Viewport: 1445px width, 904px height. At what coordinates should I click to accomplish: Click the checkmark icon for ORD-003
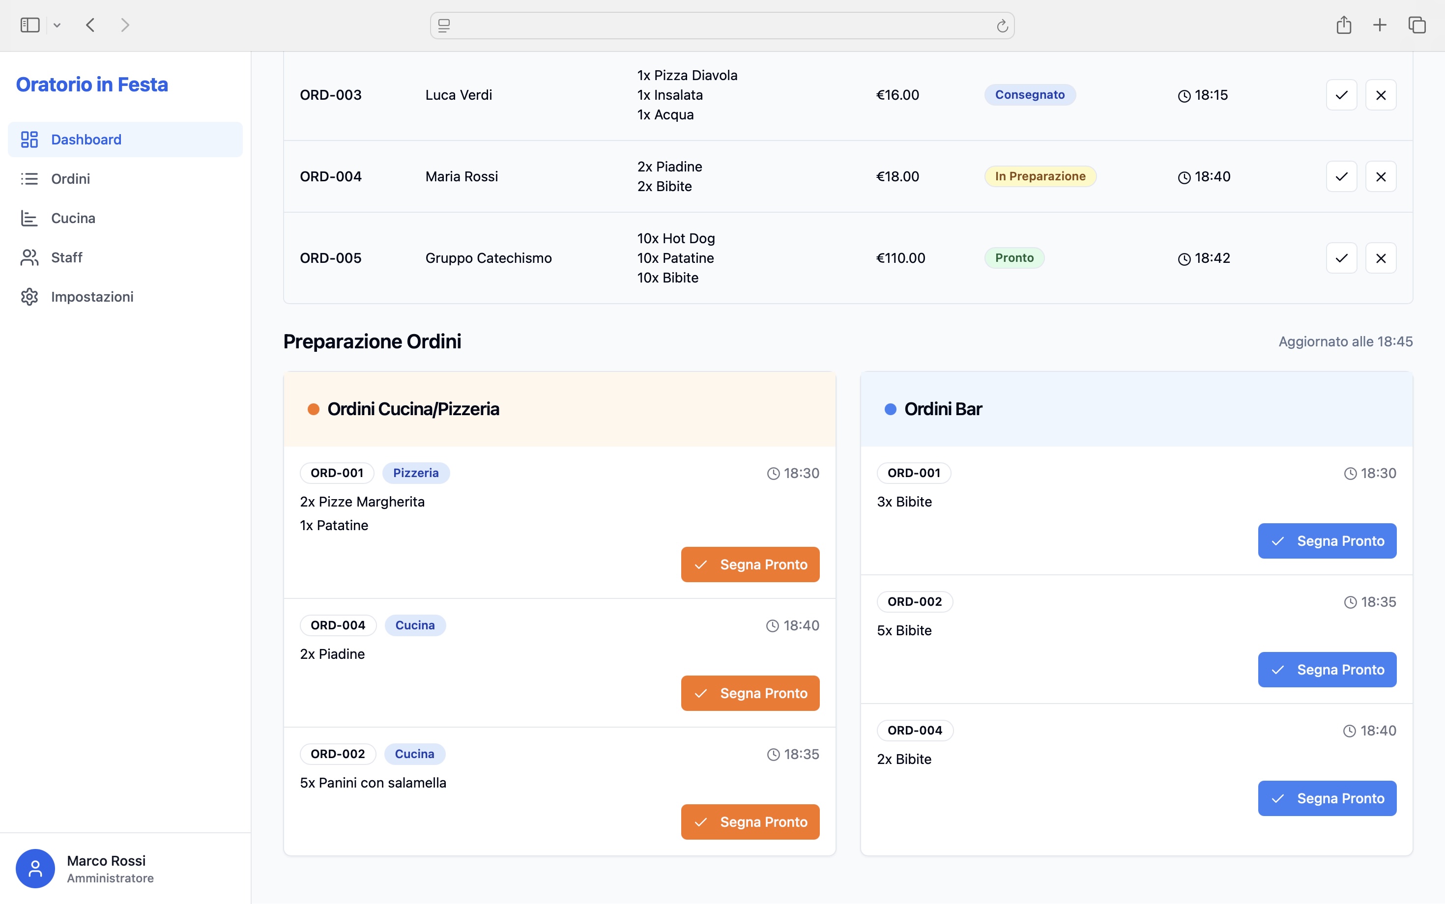(x=1341, y=95)
